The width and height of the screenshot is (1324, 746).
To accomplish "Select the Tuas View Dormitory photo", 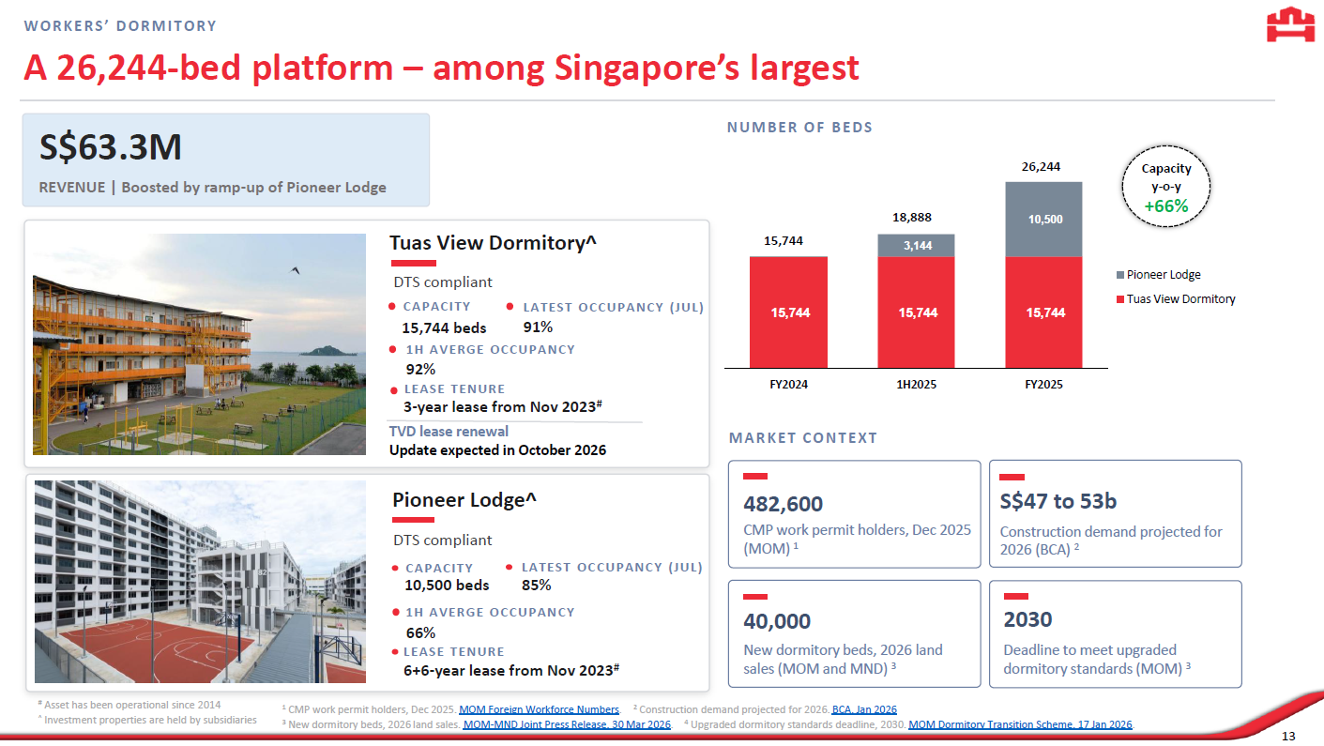I will [199, 344].
